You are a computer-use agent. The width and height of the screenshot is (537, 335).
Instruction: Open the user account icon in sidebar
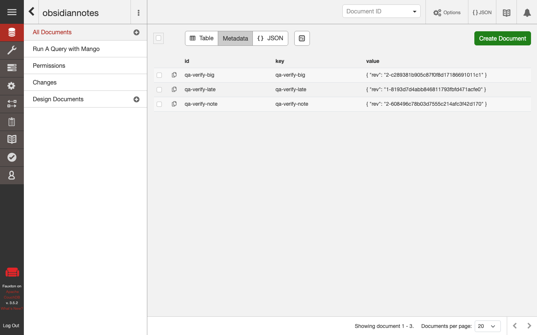tap(12, 175)
